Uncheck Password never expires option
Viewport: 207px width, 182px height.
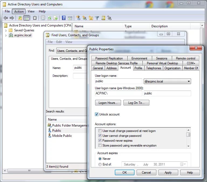(x=100, y=140)
